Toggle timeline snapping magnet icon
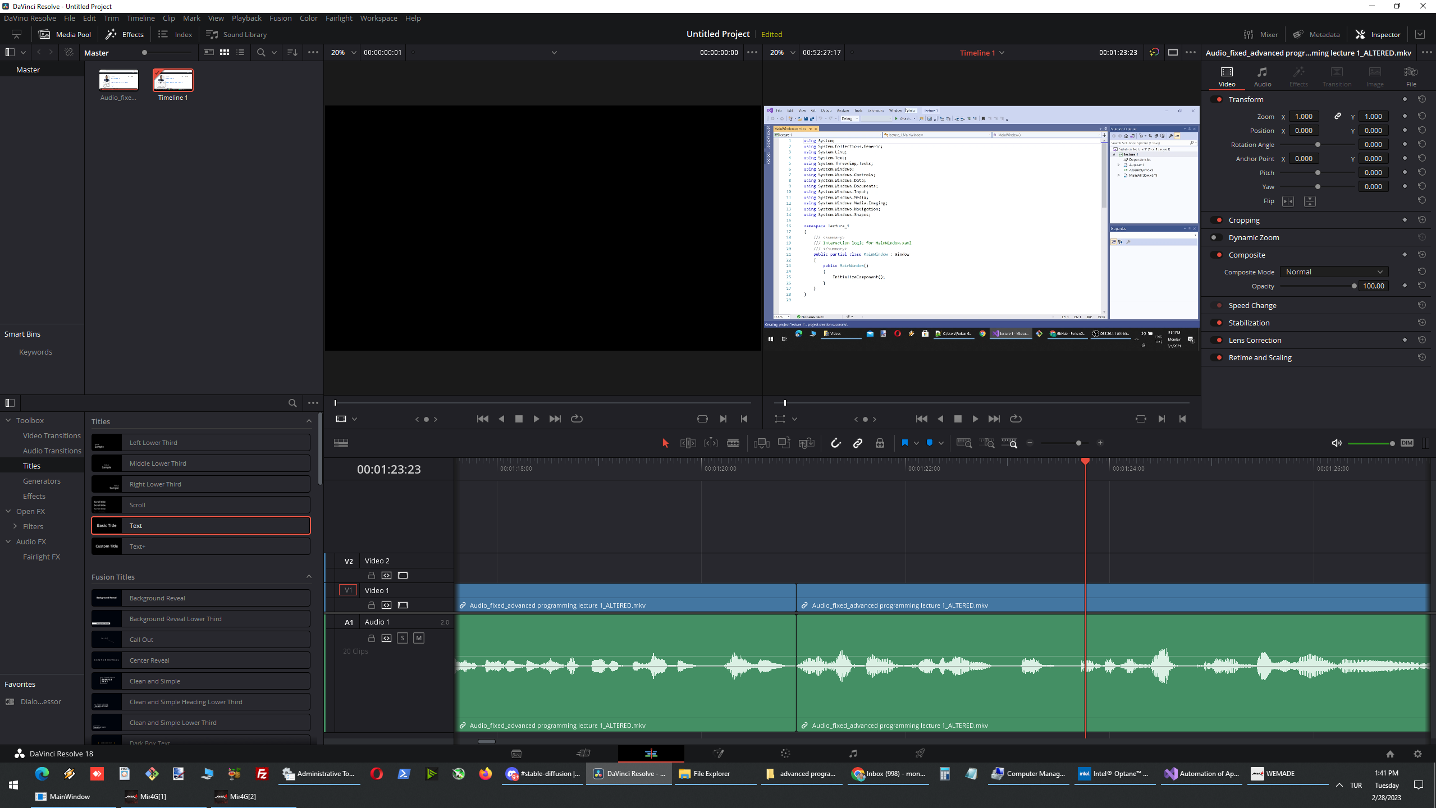Viewport: 1436px width, 808px height. pos(835,443)
